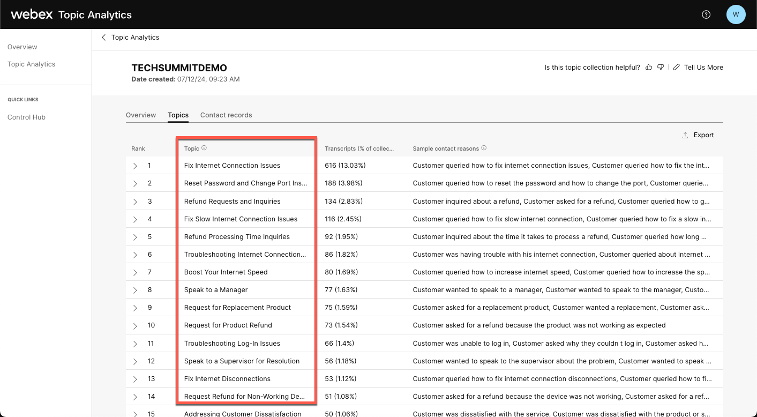Export the topics list
This screenshot has height=417, width=757.
click(x=698, y=135)
